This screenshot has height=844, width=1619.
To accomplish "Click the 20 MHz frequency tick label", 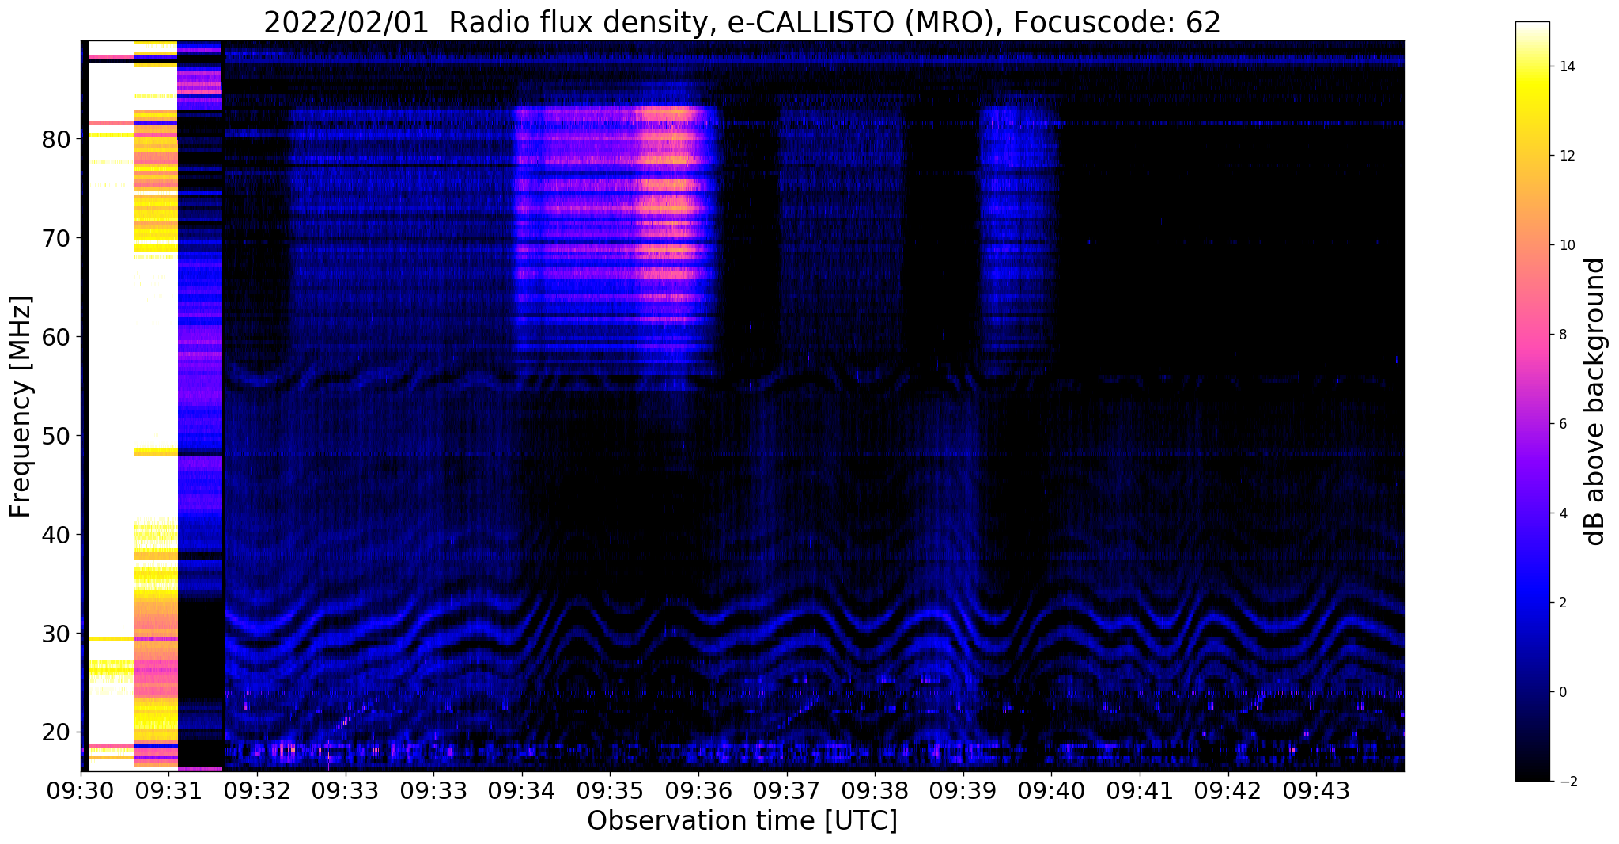I will tap(57, 732).
